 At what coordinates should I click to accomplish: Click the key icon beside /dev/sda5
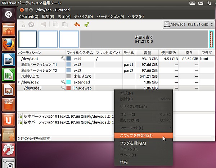63,88
